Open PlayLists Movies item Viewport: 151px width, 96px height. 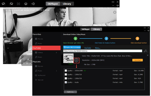coord(39,66)
